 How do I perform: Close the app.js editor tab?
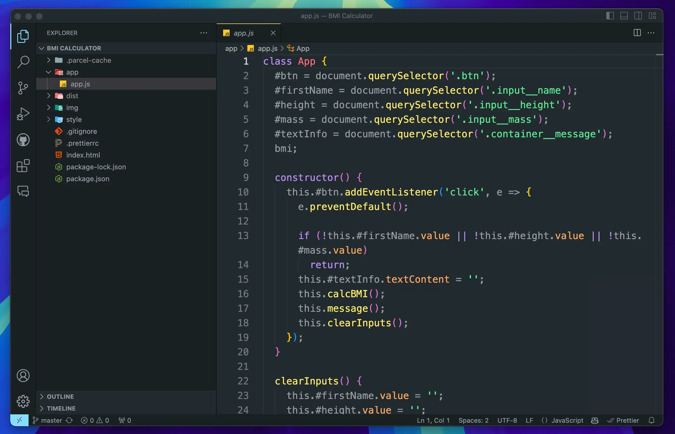click(x=273, y=33)
